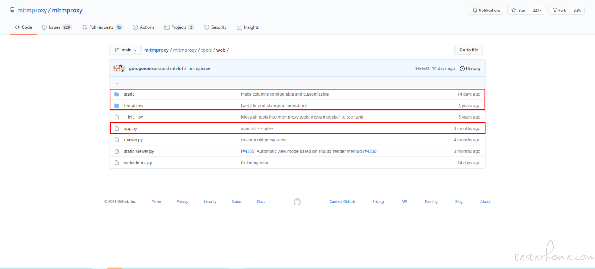Click the '[web] Import static.js in index.html' commit message
The image size is (595, 269).
click(x=274, y=106)
